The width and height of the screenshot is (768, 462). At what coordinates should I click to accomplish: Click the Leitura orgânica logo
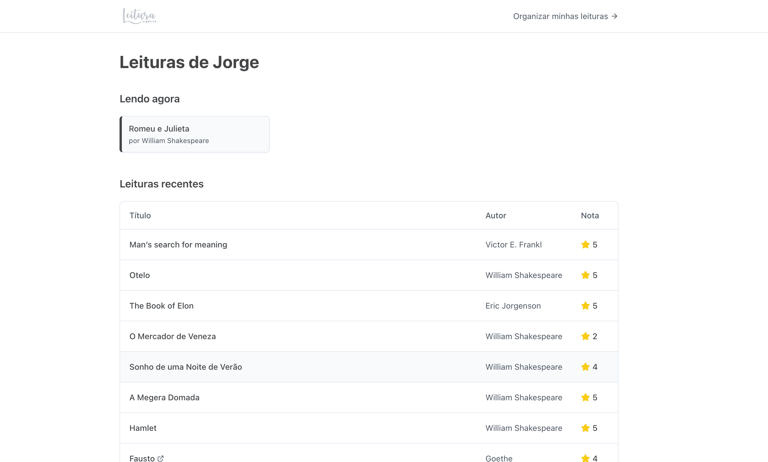click(x=139, y=16)
